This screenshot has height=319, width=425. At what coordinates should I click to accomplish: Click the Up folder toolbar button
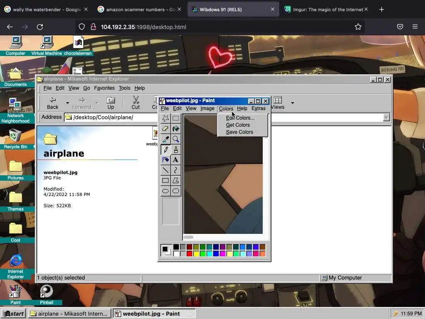click(x=110, y=103)
